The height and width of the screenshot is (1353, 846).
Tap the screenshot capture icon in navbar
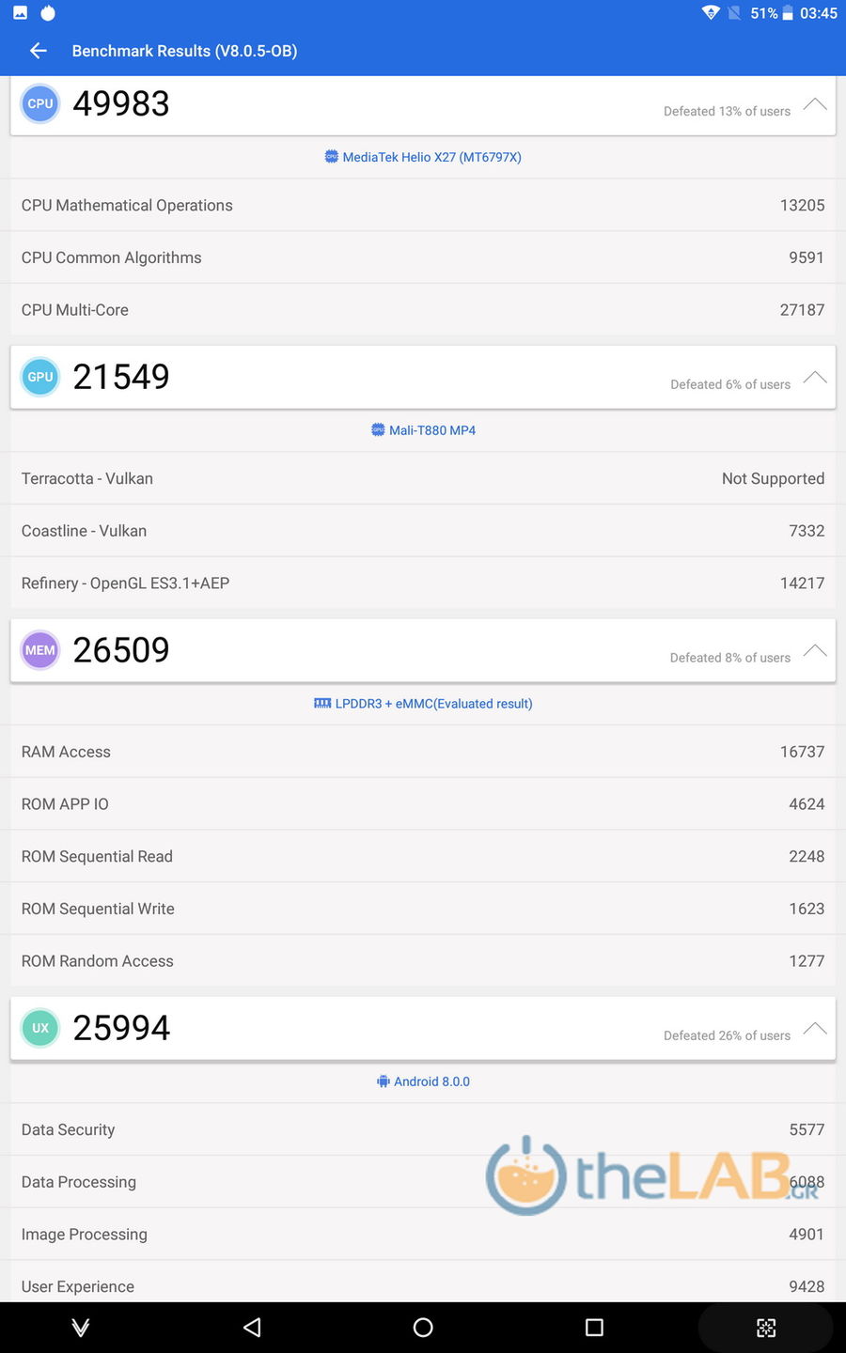point(766,1328)
